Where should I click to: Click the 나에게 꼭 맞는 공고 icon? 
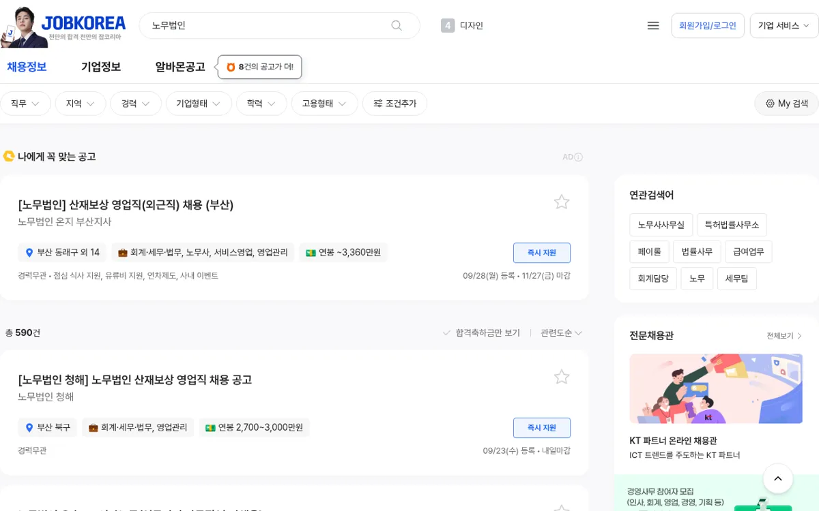click(x=9, y=157)
